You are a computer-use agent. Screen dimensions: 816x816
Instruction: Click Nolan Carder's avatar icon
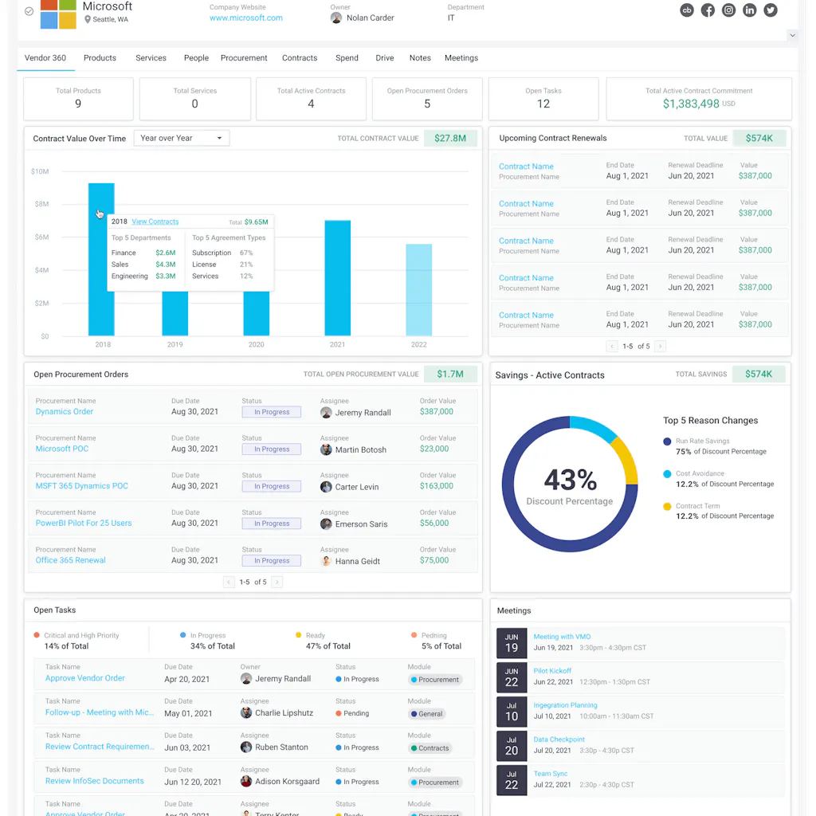(x=336, y=18)
